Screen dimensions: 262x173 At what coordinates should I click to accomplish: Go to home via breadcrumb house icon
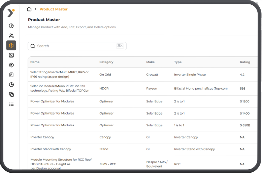[x=29, y=9]
